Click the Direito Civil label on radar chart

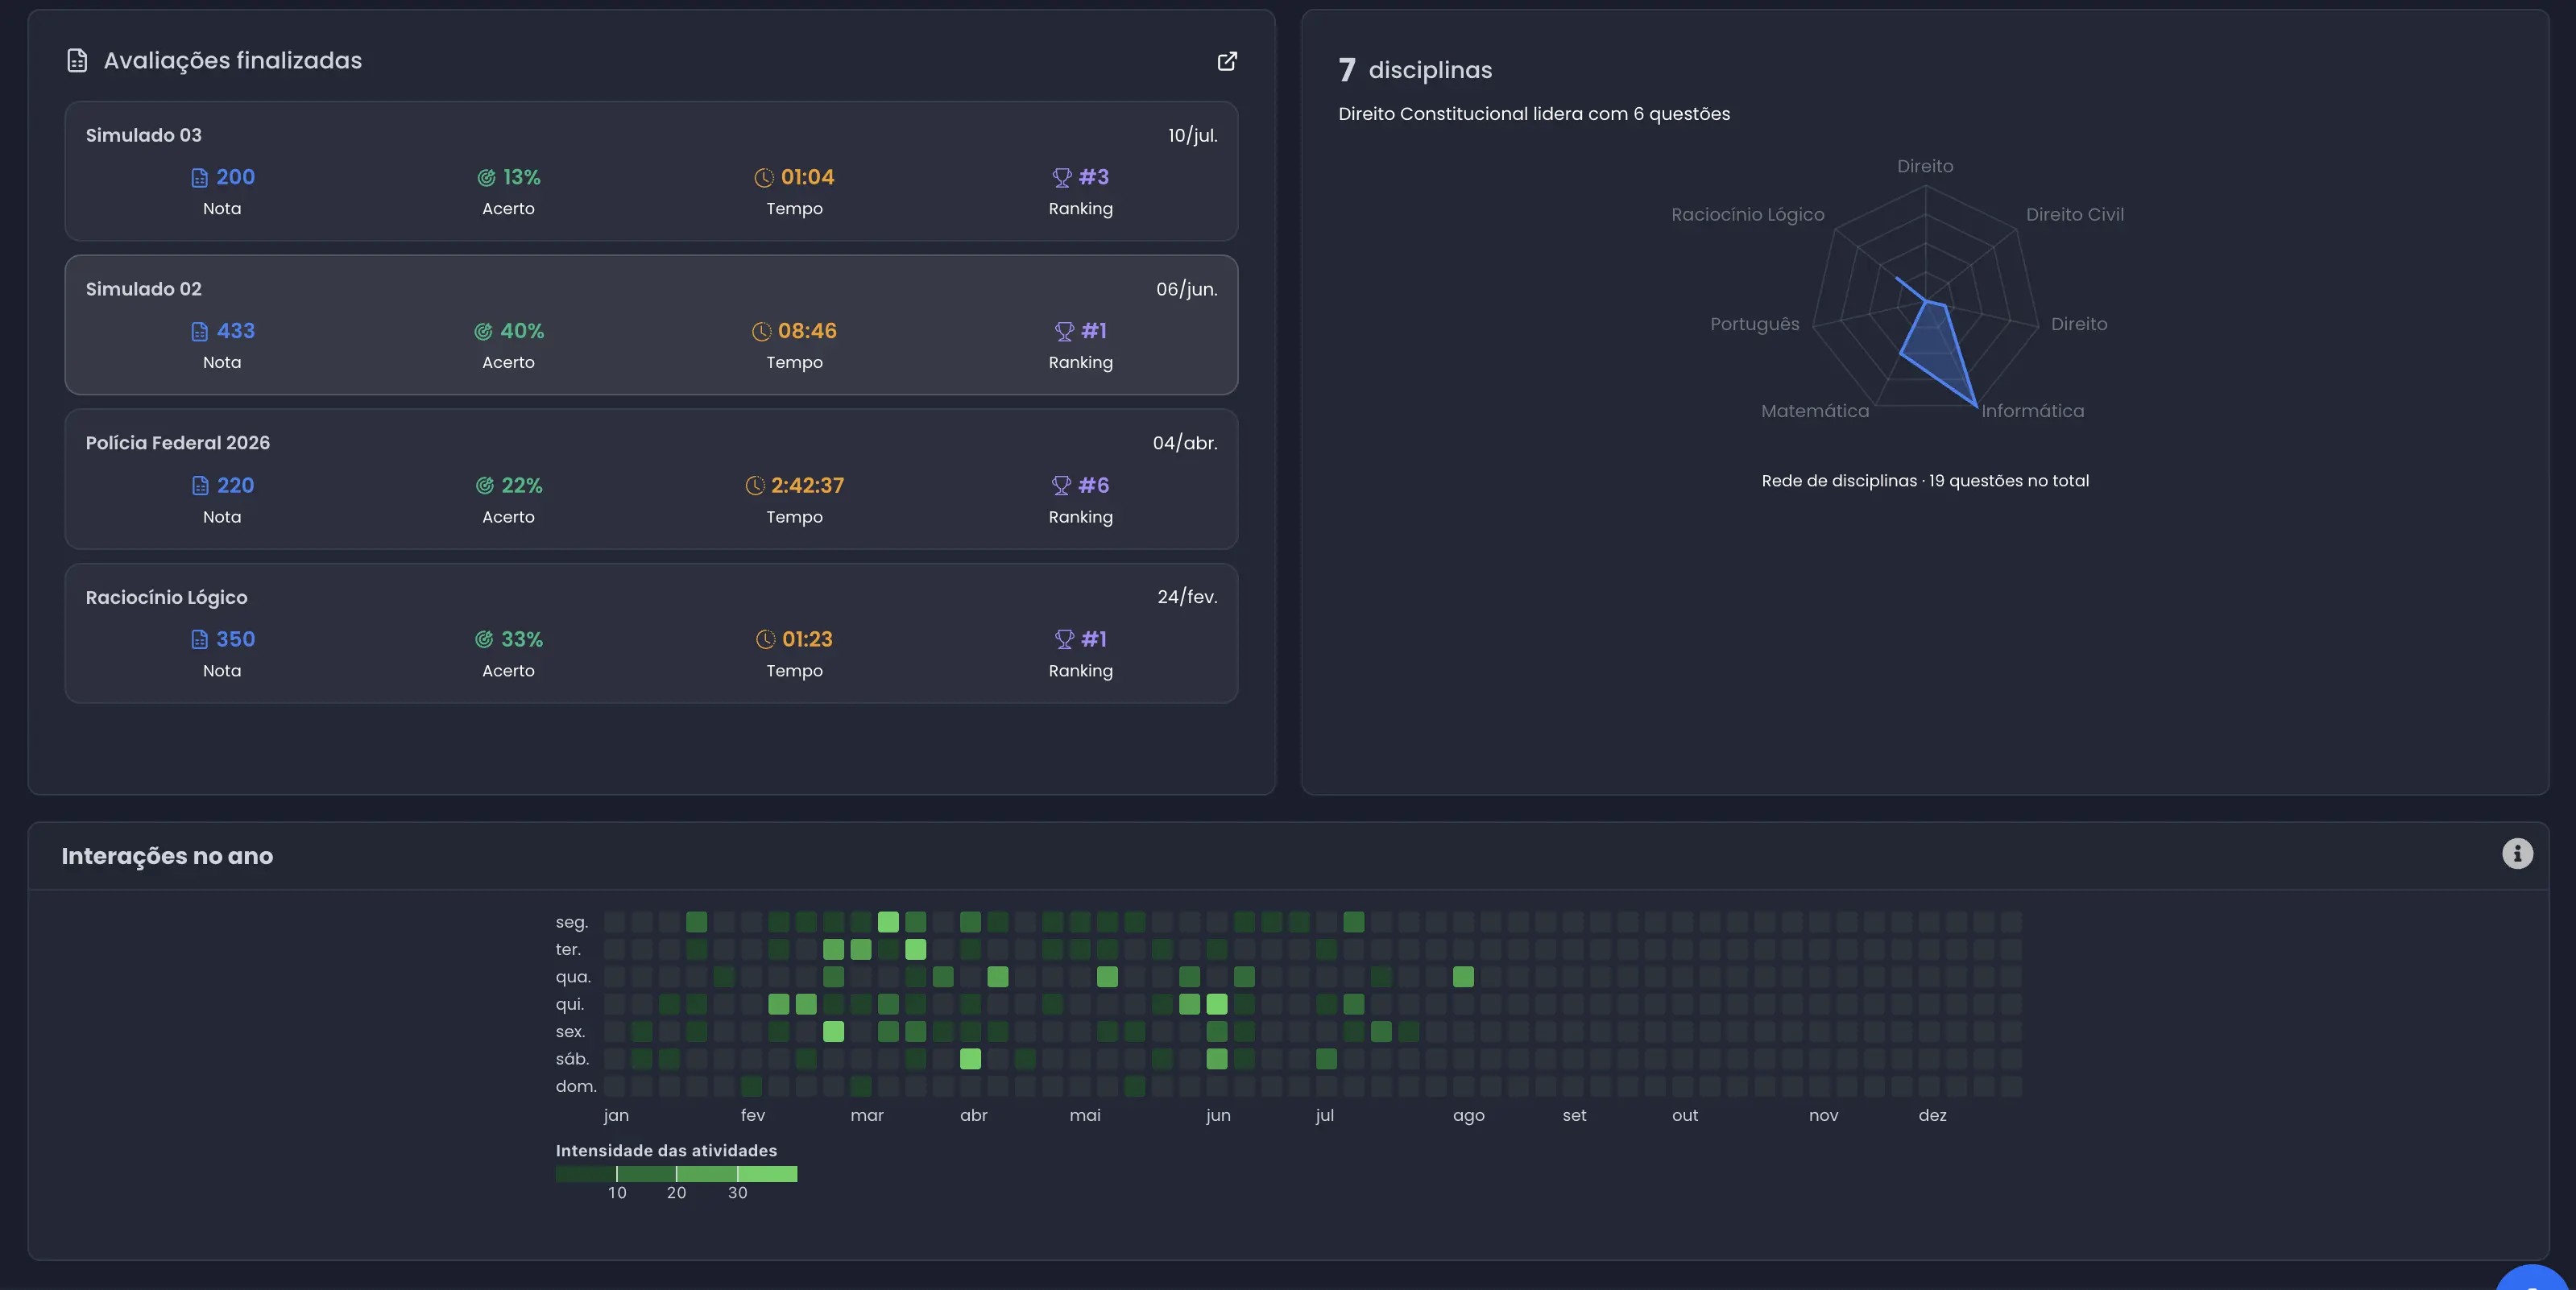point(2075,215)
